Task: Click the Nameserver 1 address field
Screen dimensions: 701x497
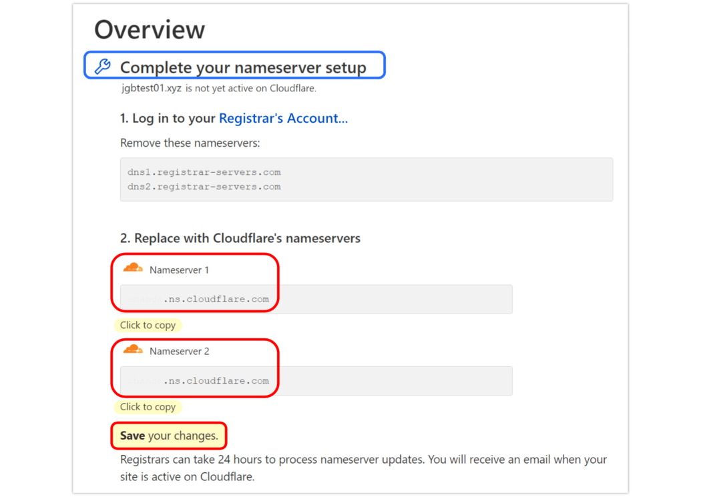Action: 315,299
